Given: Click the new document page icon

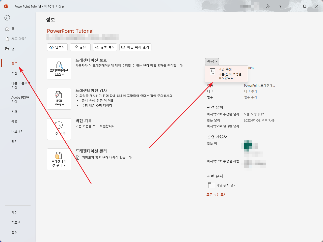Looking at the screenshot, I should pos(7,39).
